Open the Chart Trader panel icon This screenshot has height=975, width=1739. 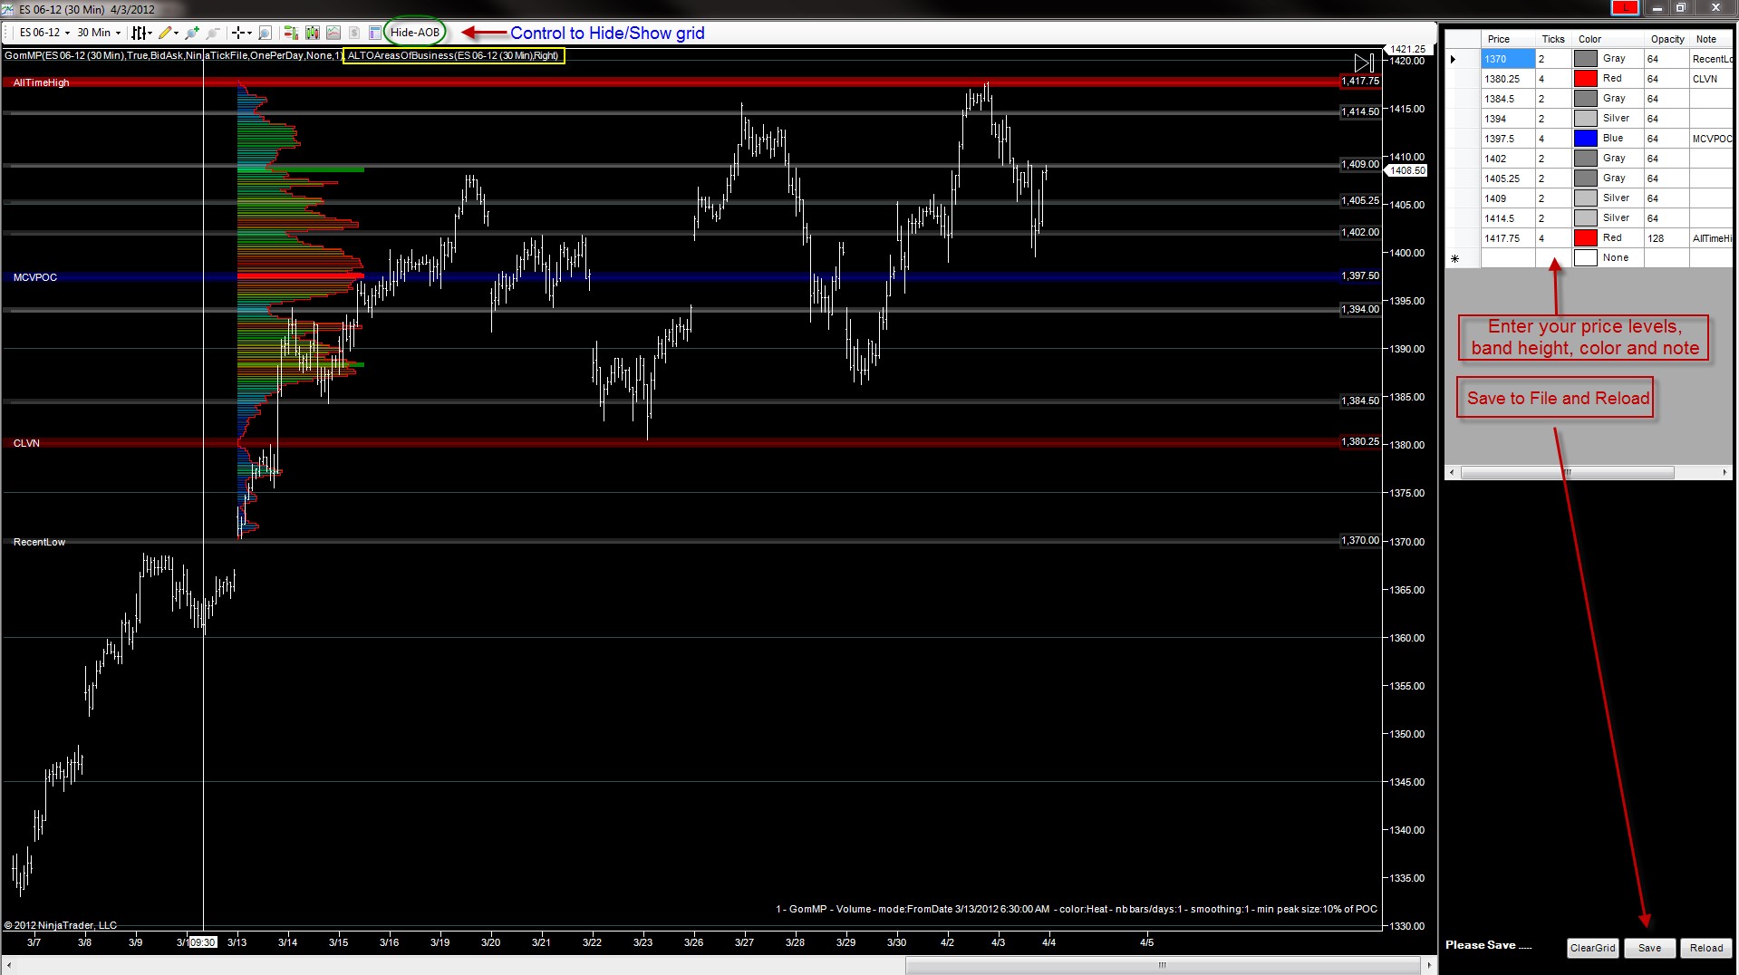click(x=291, y=33)
